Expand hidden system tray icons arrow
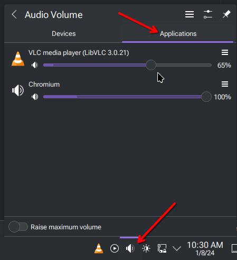The height and width of the screenshot is (260, 237). (177, 248)
